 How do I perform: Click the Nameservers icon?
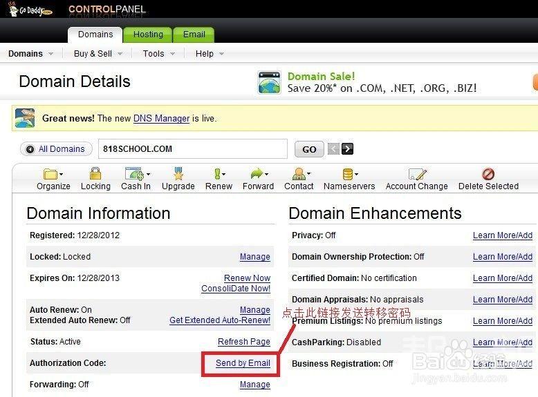[349, 175]
